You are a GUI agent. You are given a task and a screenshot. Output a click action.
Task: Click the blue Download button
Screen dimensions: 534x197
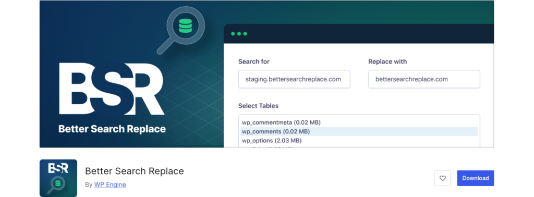coord(476,178)
